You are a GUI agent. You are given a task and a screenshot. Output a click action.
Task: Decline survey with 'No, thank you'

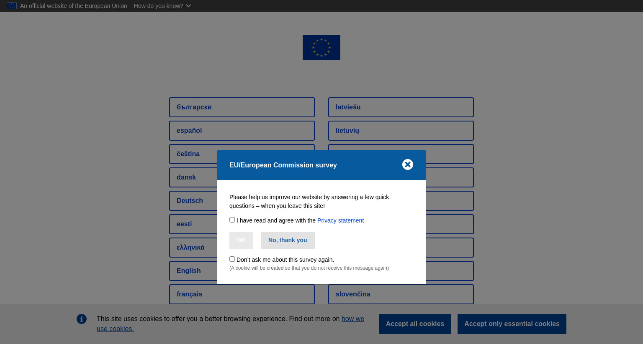point(288,240)
